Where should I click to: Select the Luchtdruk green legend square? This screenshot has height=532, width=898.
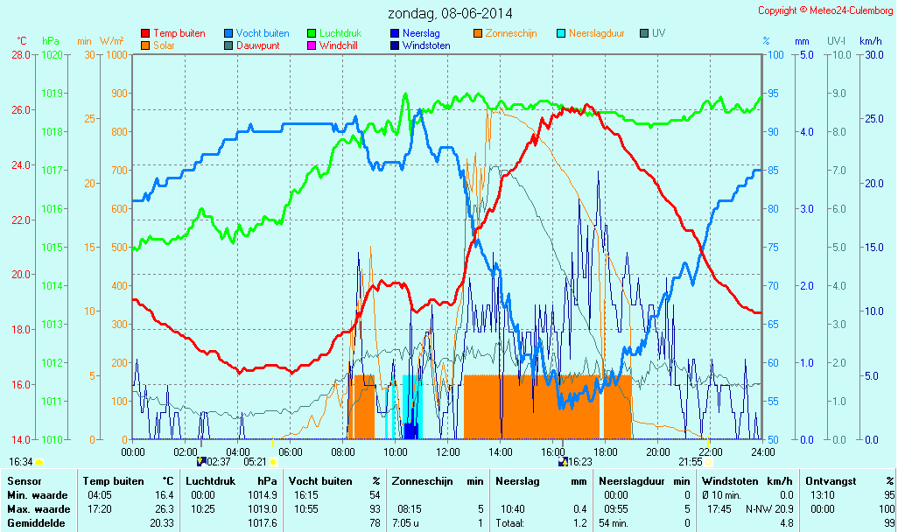pyautogui.click(x=312, y=33)
